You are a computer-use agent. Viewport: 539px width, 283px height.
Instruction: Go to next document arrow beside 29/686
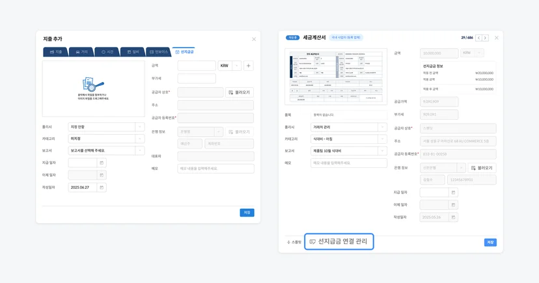pyautogui.click(x=485, y=38)
